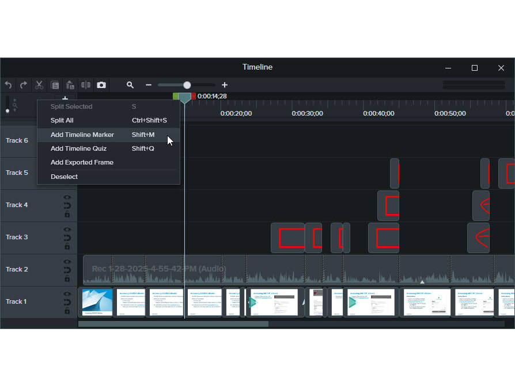Zoom out timeline with minus icon
This screenshot has width=515, height=386.
[x=149, y=85]
